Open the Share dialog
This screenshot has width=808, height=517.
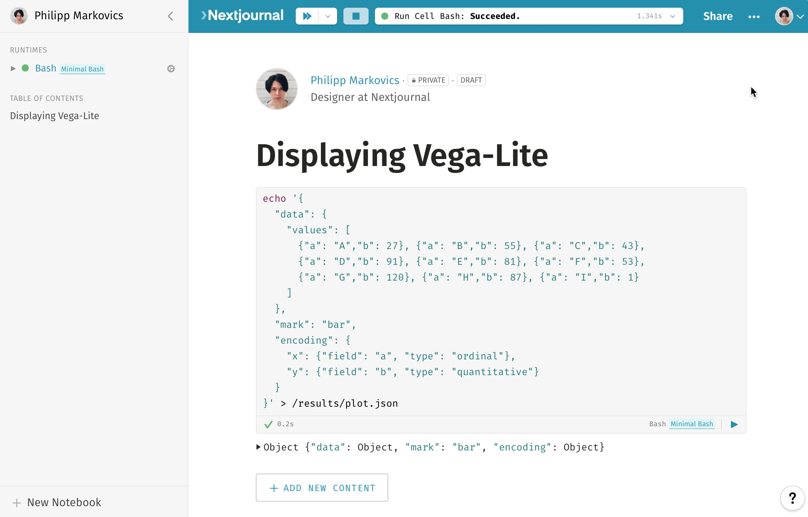pos(718,16)
